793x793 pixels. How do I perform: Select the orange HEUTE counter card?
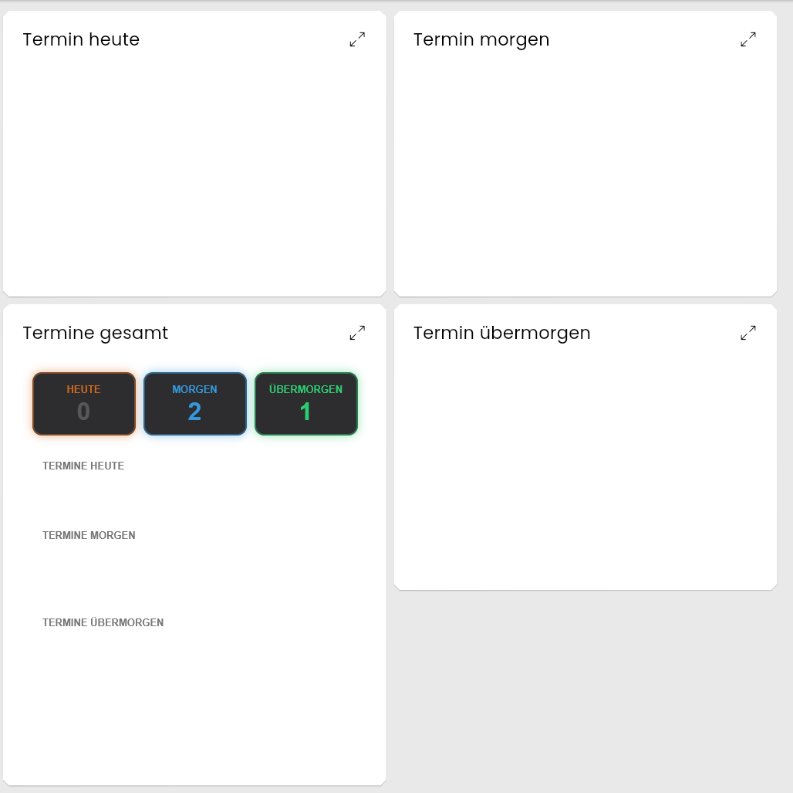84,404
